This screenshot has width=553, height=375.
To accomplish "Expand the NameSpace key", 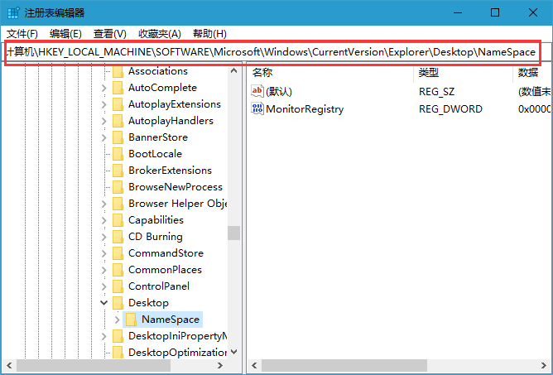I will click(118, 320).
